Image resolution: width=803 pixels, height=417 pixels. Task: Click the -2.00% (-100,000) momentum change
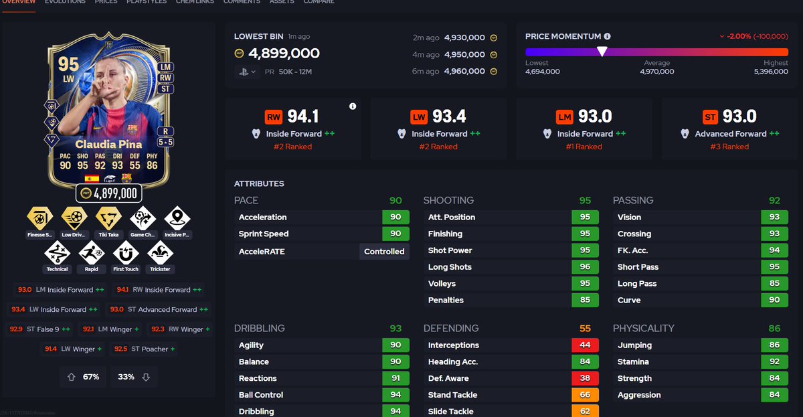click(x=753, y=36)
